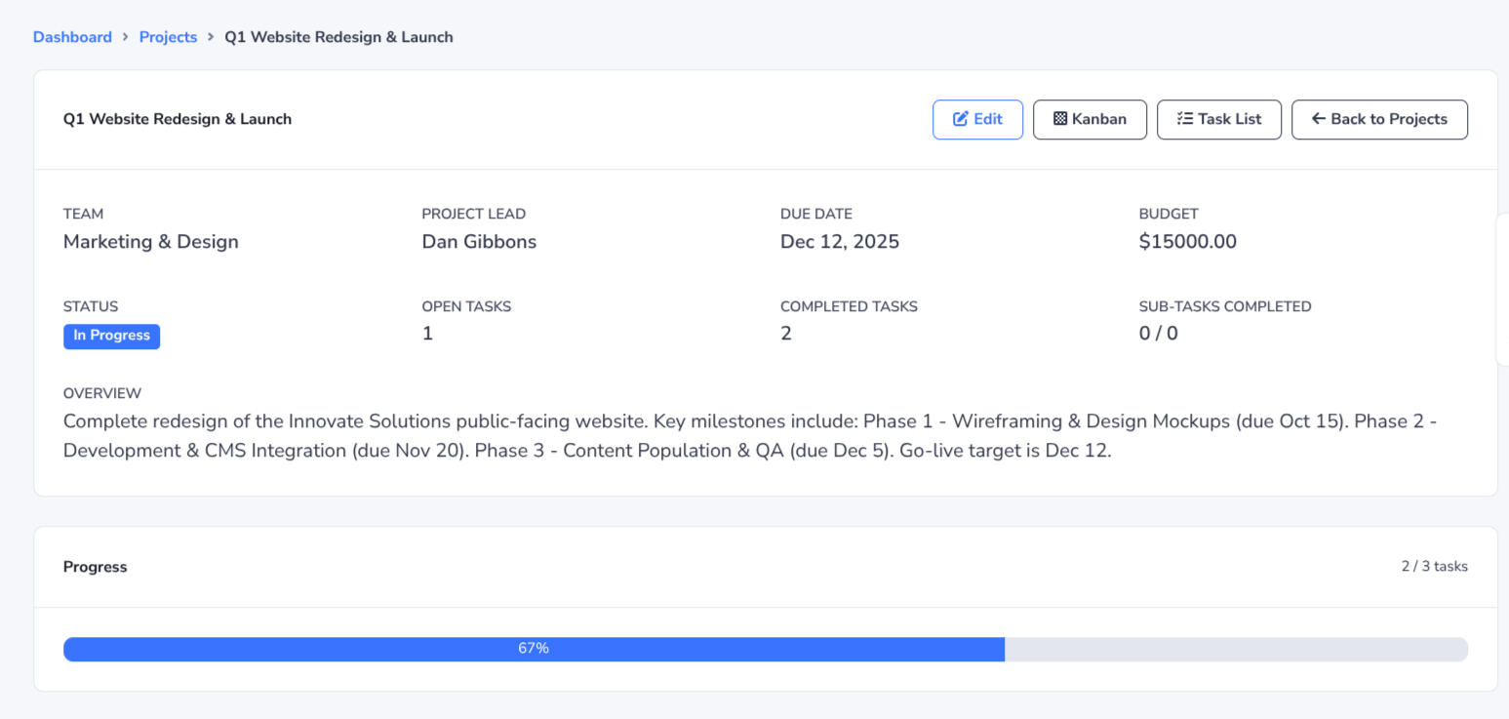Image resolution: width=1509 pixels, height=719 pixels.
Task: Click the pencil icon on Edit button
Action: [960, 119]
